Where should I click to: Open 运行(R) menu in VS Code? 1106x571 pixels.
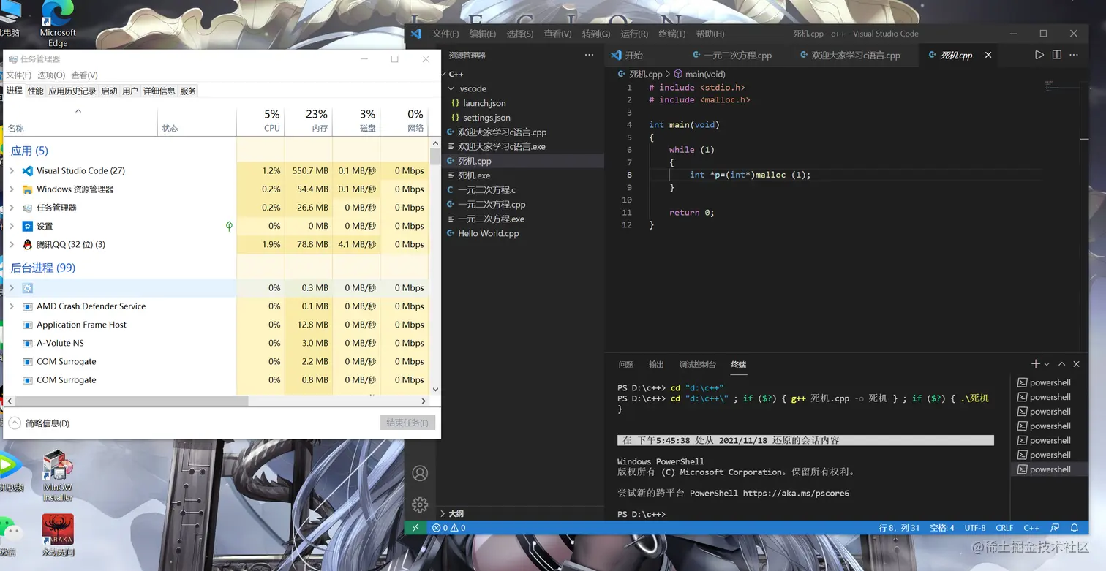pos(634,34)
